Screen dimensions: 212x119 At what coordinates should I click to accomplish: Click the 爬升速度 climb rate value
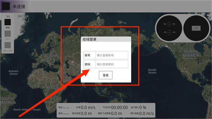146,113
